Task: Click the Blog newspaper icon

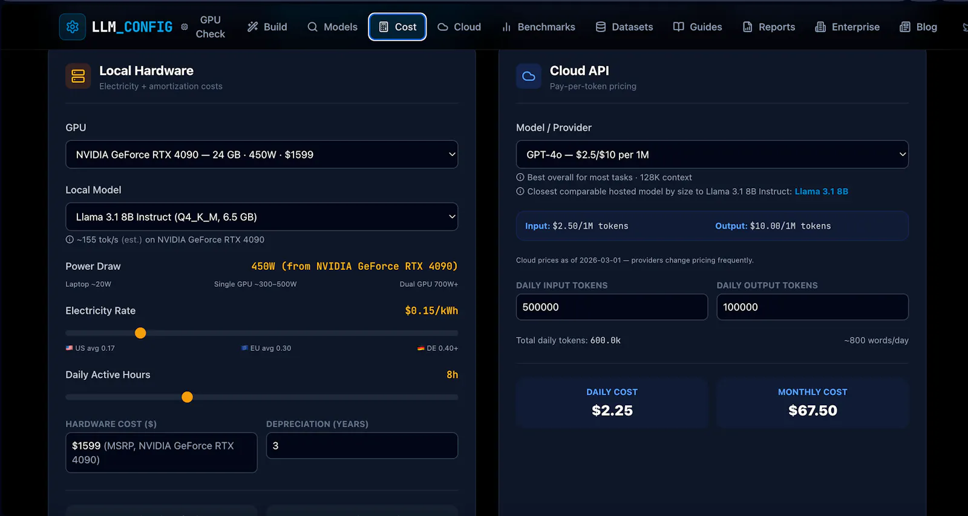Action: tap(905, 27)
